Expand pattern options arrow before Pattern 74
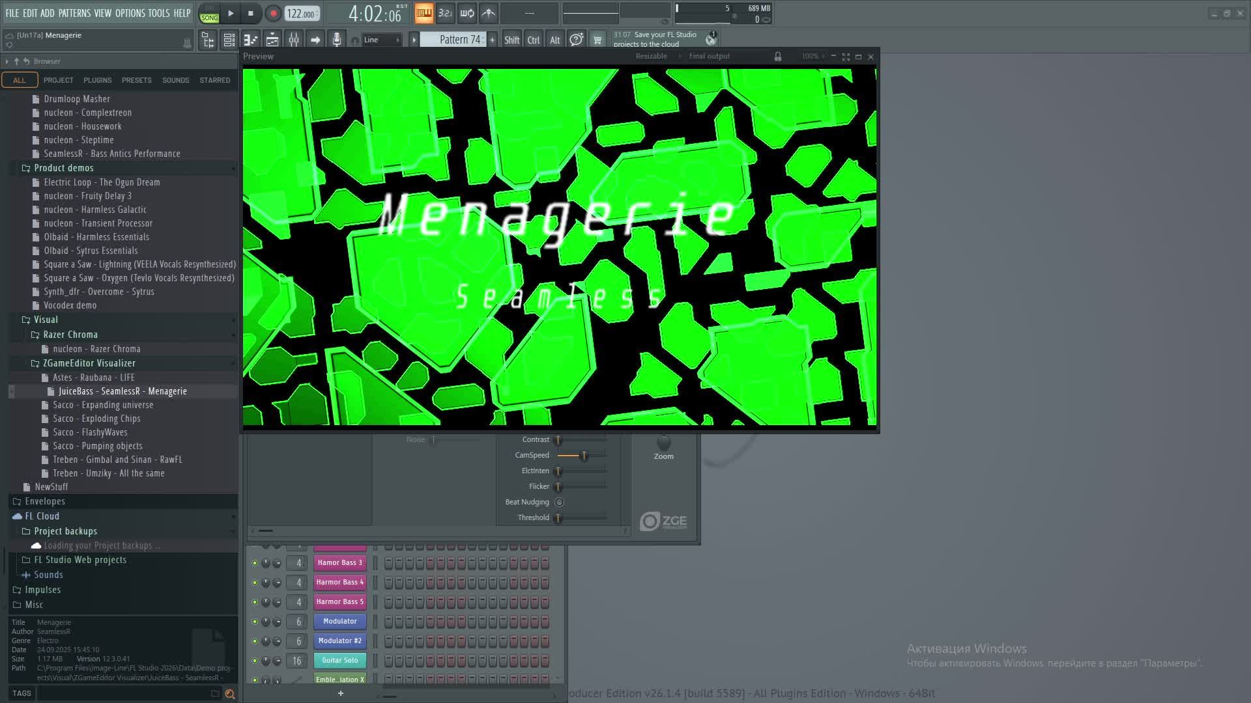This screenshot has width=1251, height=703. [x=414, y=40]
